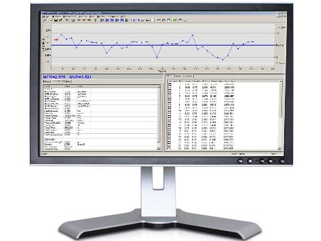Switch to the General tab

[x=47, y=82]
